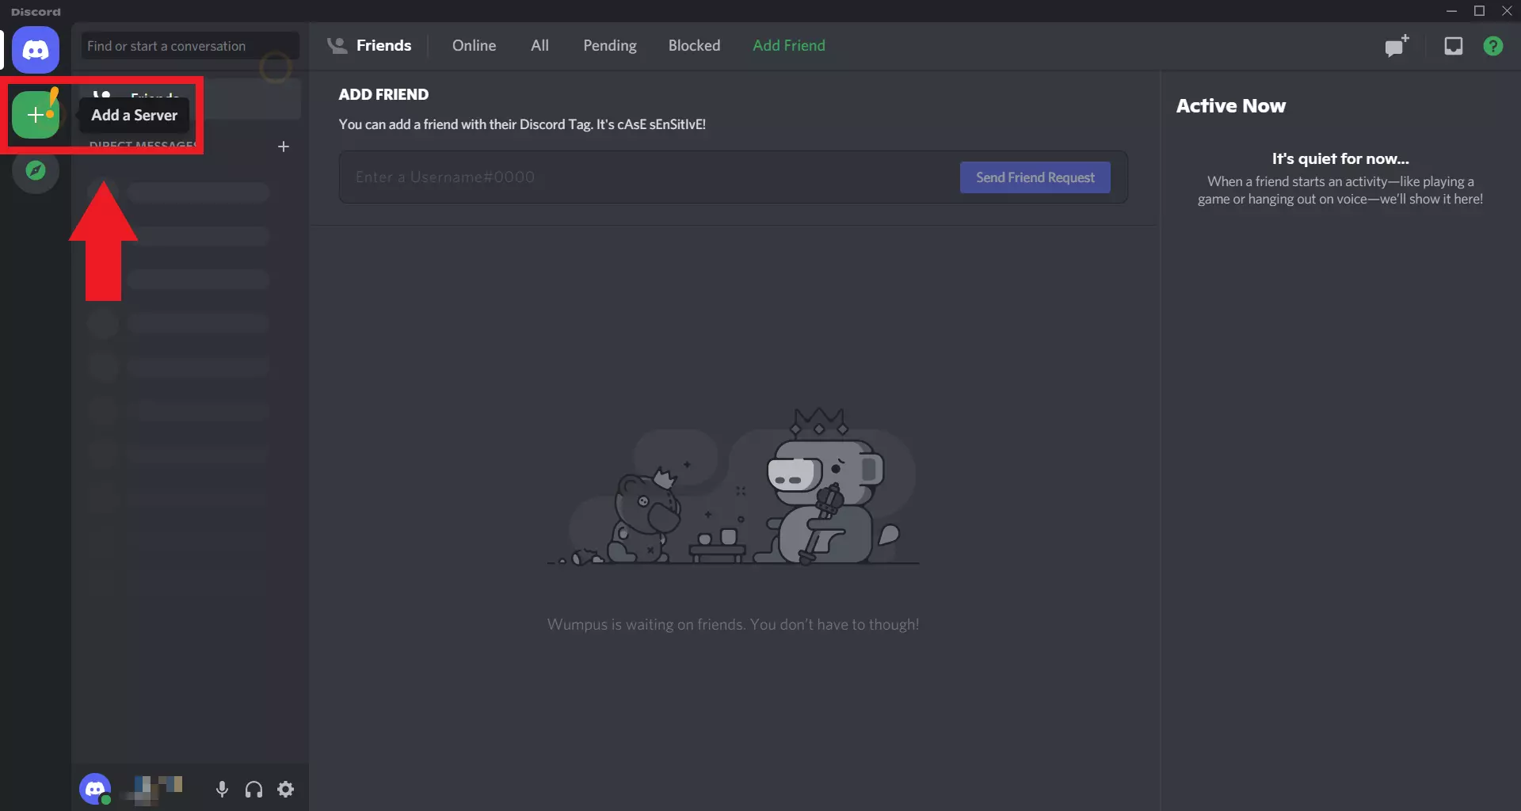The width and height of the screenshot is (1521, 811).
Task: Switch to the Online tab
Action: pos(474,45)
